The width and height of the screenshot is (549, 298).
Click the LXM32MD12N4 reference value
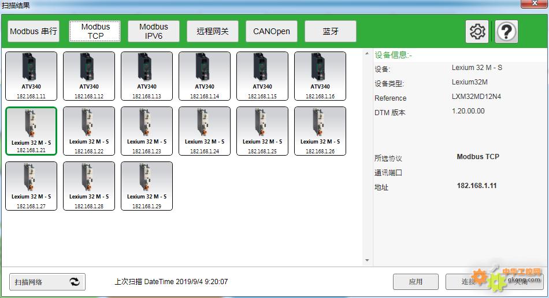(x=476, y=97)
